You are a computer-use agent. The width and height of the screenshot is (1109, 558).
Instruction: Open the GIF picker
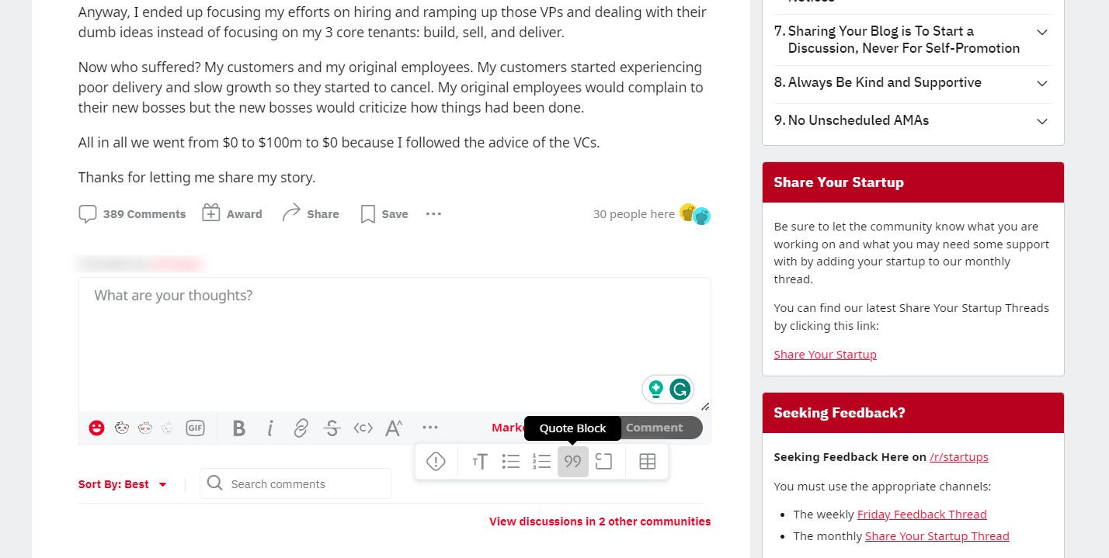click(195, 428)
